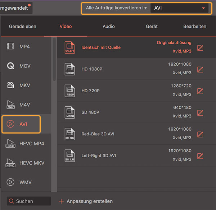Screen dimensions: 216x210
Task: Click the plus icon beside Anpassung erstellen
Action: 61,201
